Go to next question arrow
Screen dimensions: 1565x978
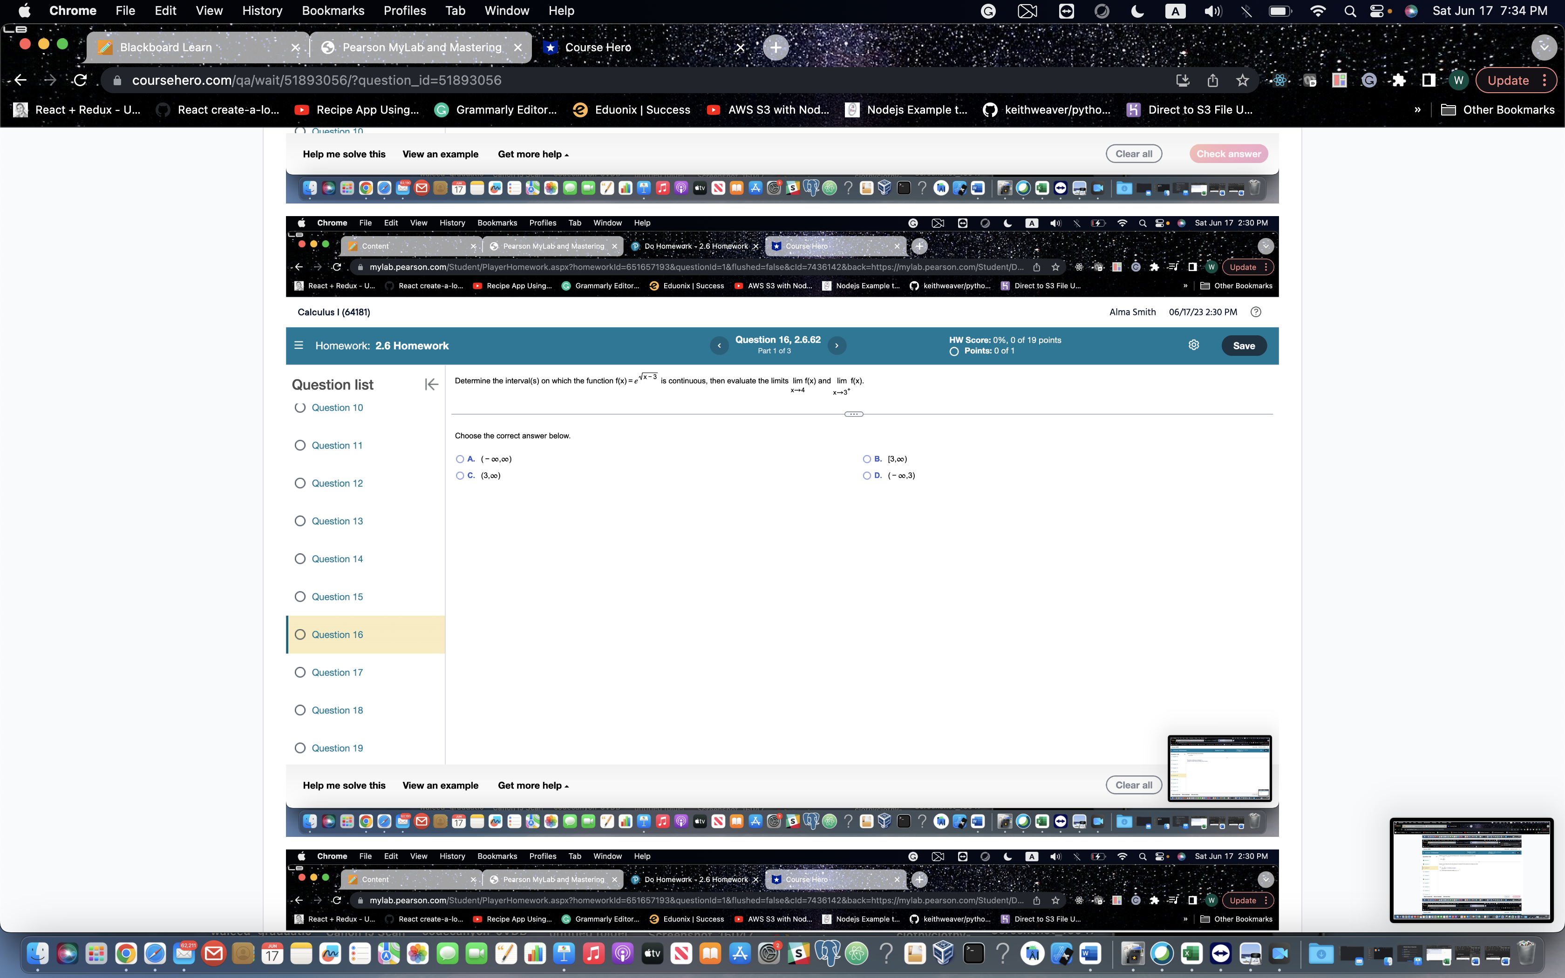pyautogui.click(x=836, y=346)
